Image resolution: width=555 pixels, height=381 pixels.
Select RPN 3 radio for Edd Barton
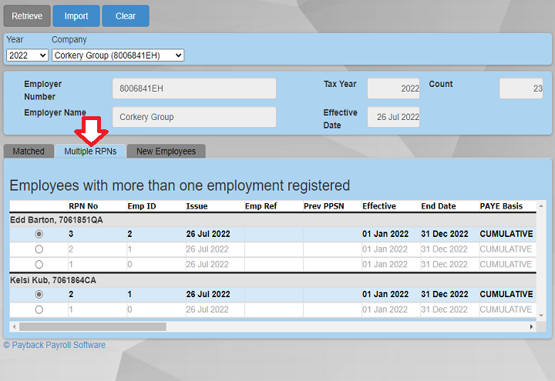39,234
